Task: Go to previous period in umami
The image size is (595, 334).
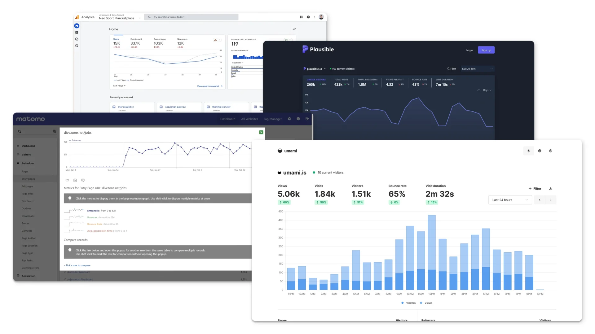Action: [x=540, y=200]
